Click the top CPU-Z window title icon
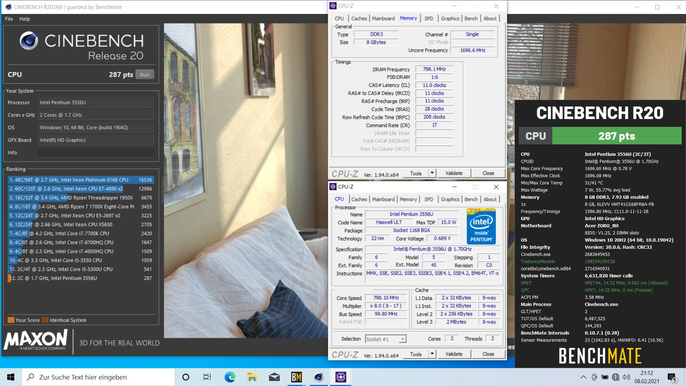This screenshot has width=686, height=386. [333, 6]
